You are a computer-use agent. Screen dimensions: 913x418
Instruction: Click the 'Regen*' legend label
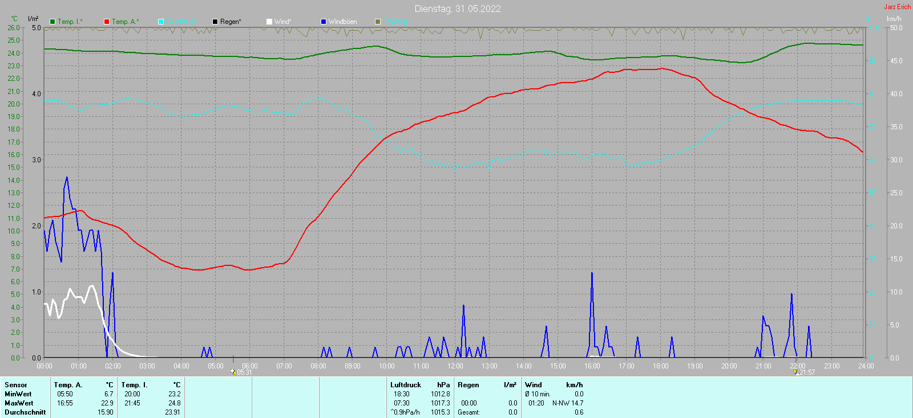tap(231, 22)
